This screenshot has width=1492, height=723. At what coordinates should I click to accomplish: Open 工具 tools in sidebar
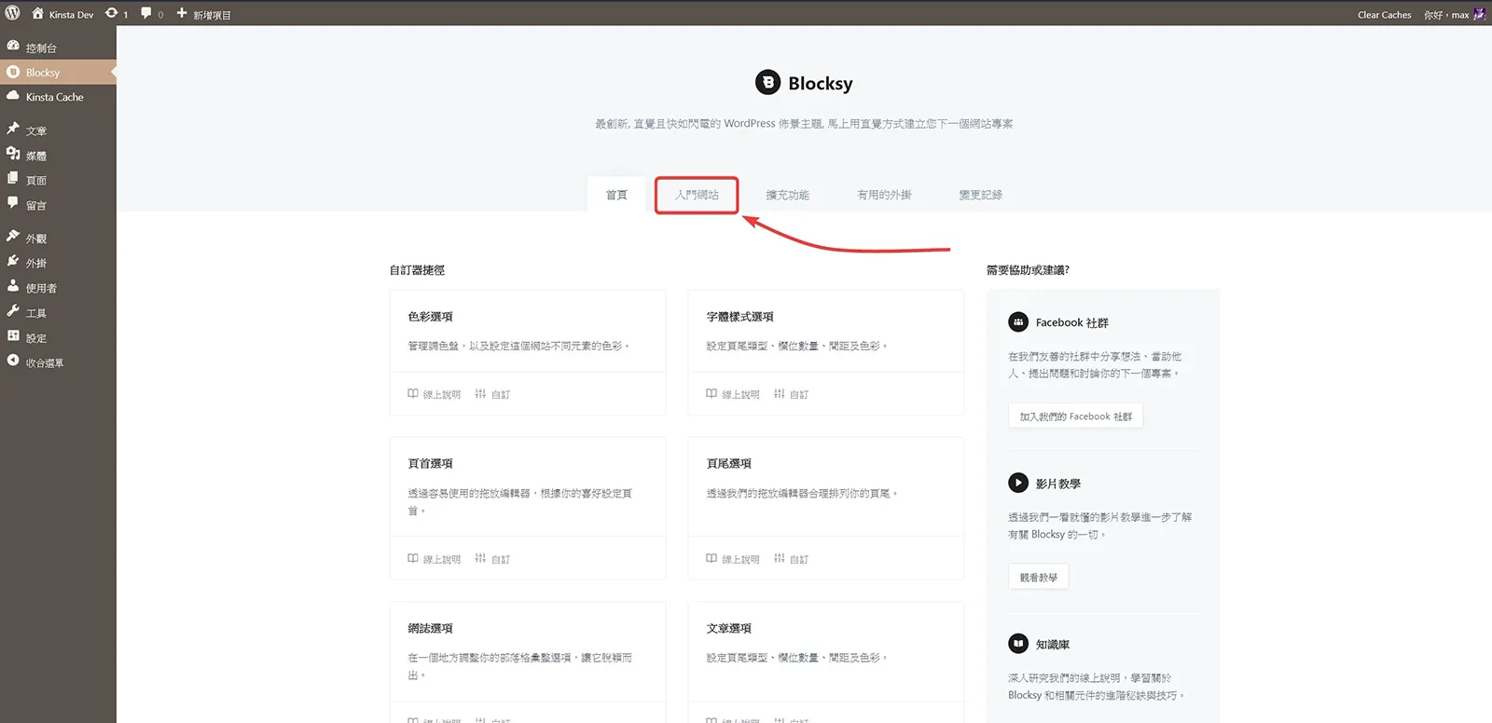(x=58, y=313)
